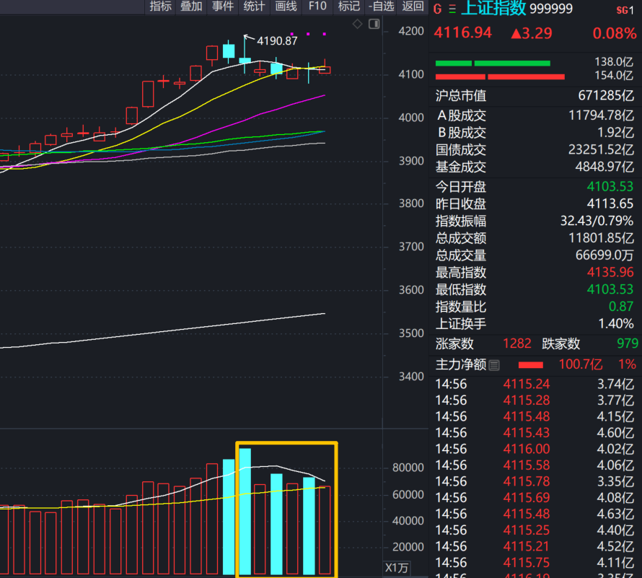Screen dimensions: 642x578
Task: Toggle the 标记 mark option
Action: tap(349, 6)
